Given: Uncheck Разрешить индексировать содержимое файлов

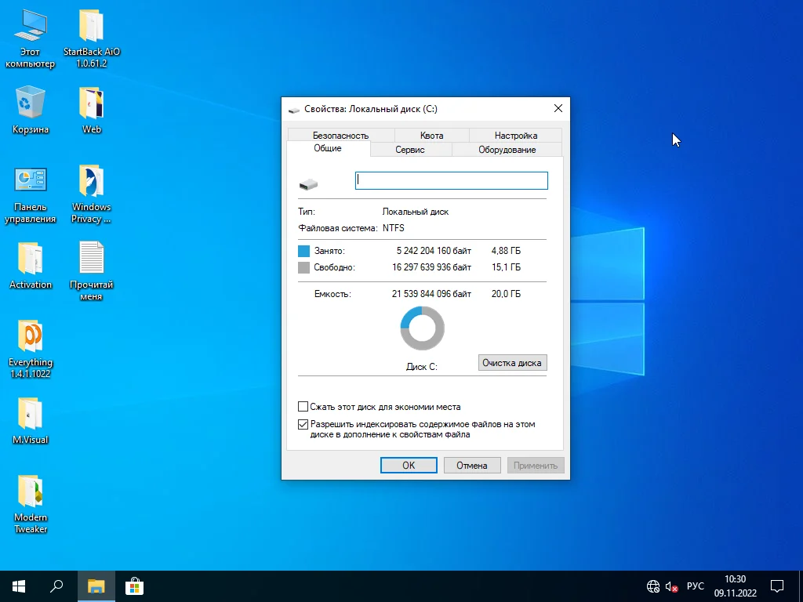Looking at the screenshot, I should (x=303, y=424).
